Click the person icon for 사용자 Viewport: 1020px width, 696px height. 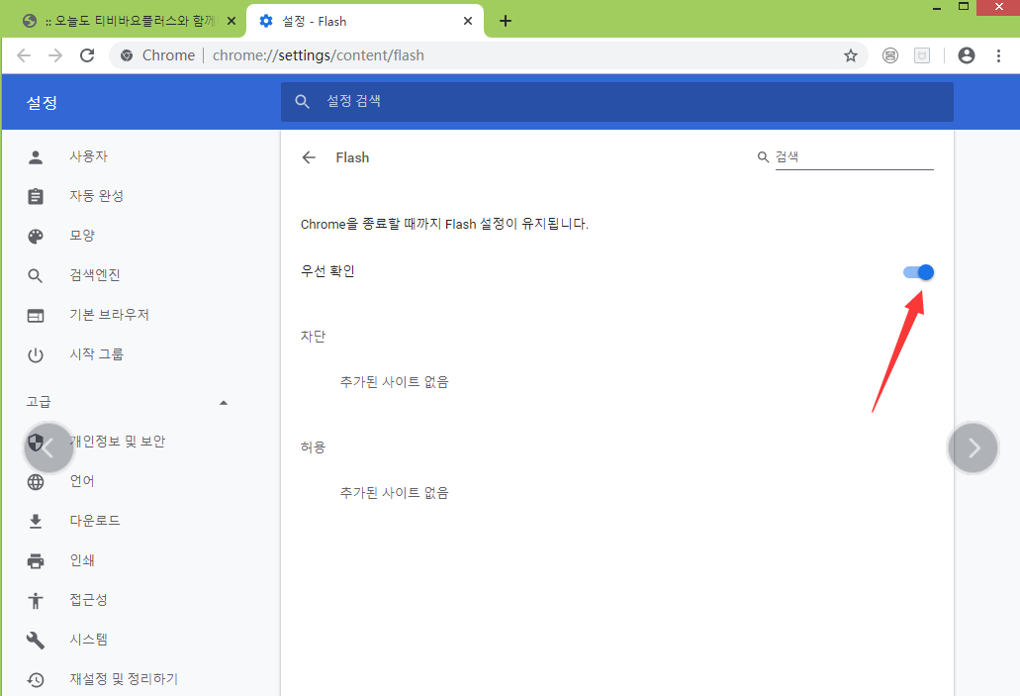click(x=36, y=156)
